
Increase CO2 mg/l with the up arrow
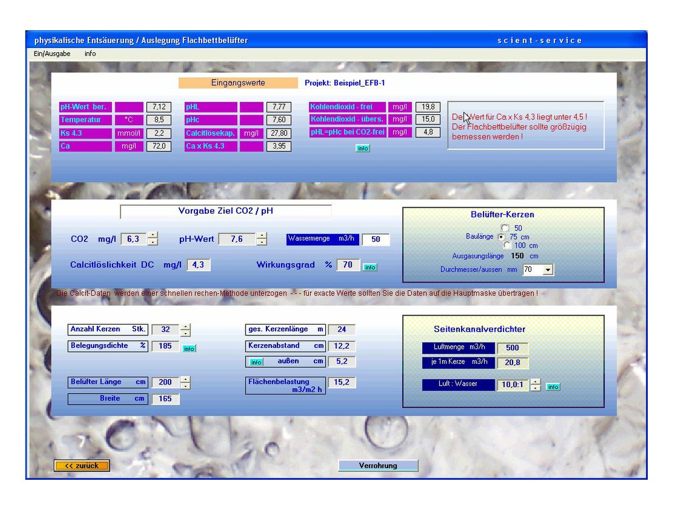tap(153, 235)
